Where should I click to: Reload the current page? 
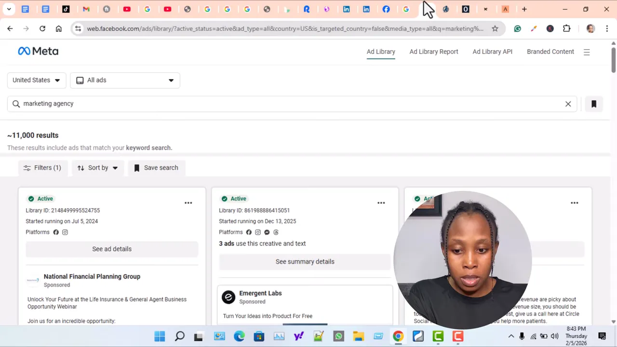tap(42, 29)
